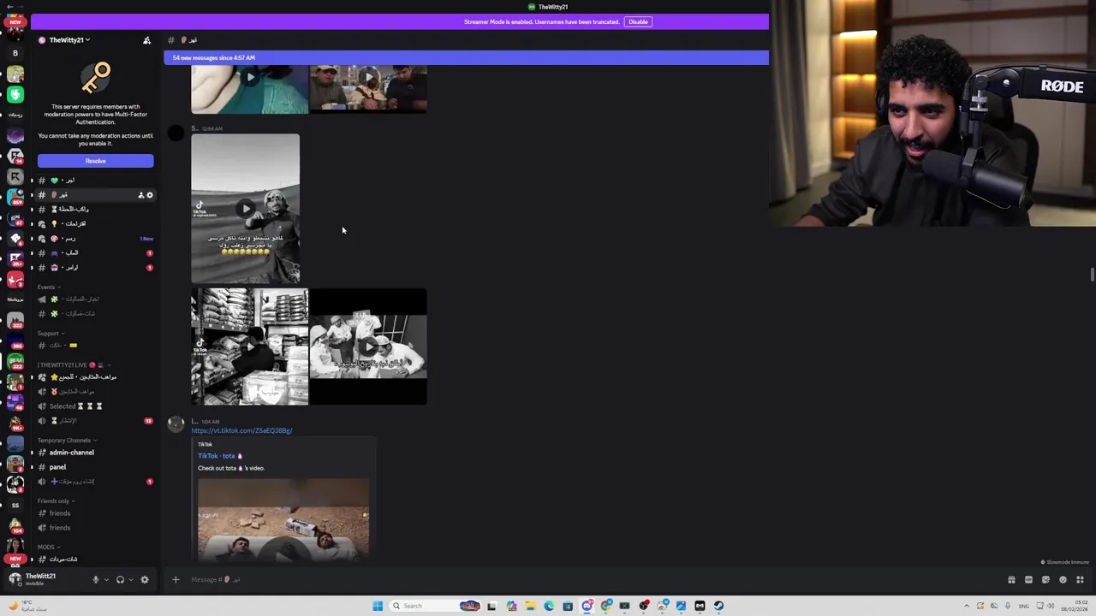Viewport: 1096px width, 616px height.
Task: Join the Selected voice channel
Action: (75, 406)
